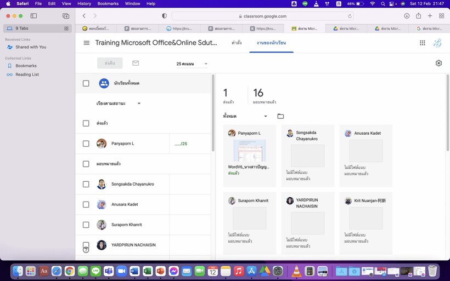Open the tab grid icon beside 9 Tabs
Screen dimensions: 450x281
tap(66, 28)
